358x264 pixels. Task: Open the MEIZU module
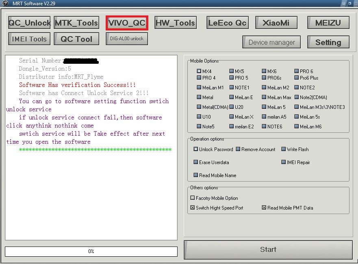click(x=328, y=23)
